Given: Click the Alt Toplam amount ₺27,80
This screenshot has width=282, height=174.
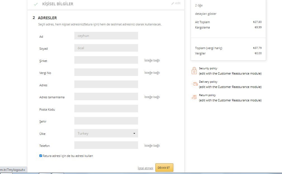Looking at the screenshot, I should (x=257, y=22).
